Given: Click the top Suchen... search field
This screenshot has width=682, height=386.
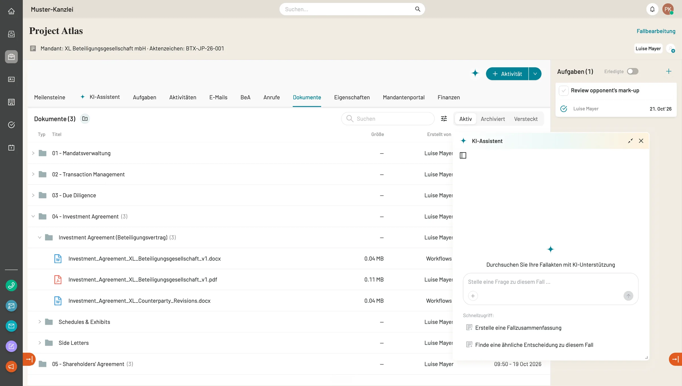Looking at the screenshot, I should coord(352,9).
